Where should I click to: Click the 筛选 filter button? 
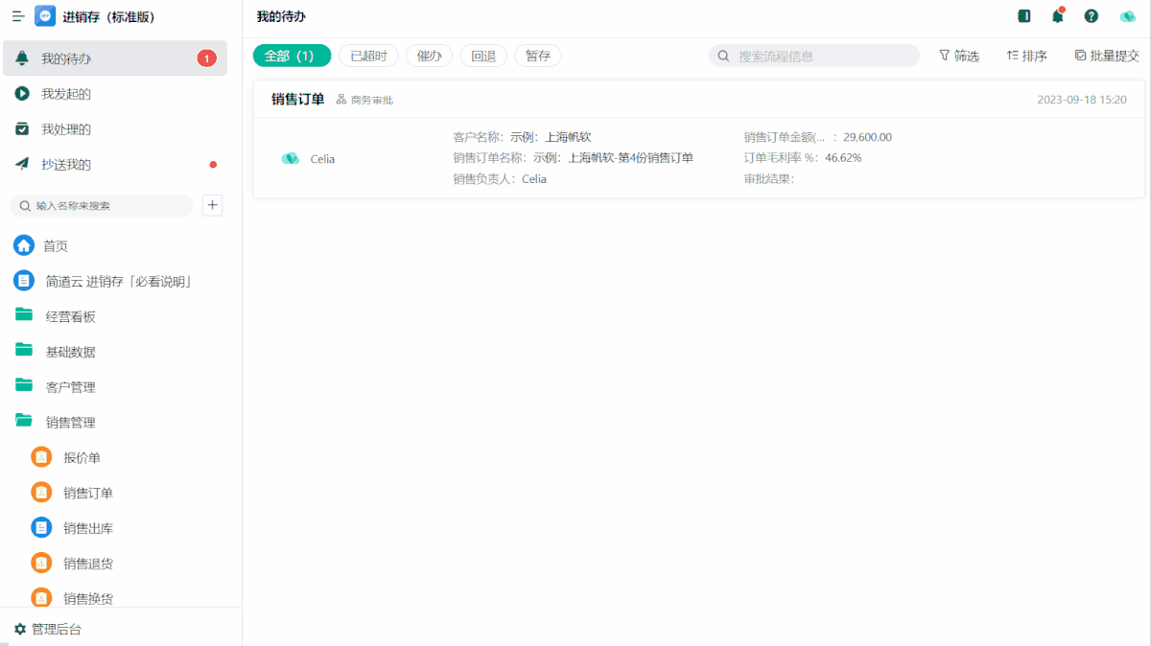click(x=958, y=56)
